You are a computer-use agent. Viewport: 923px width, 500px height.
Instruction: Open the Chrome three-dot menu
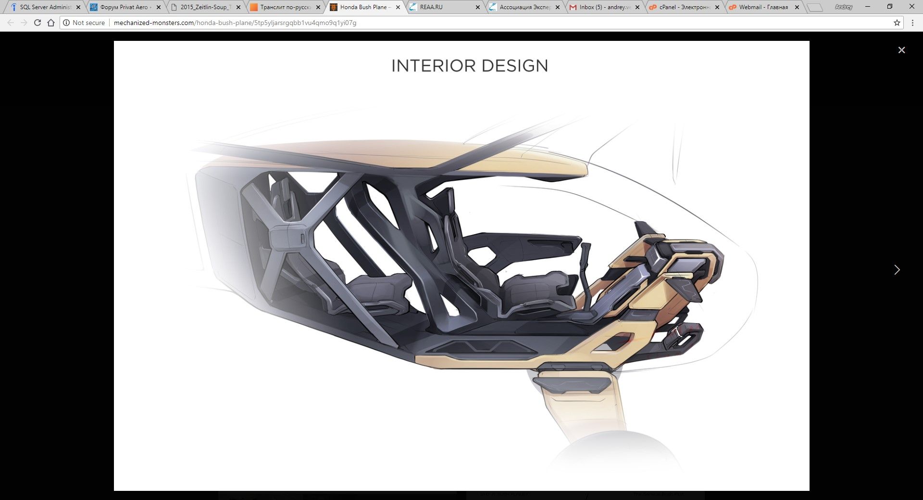(912, 23)
